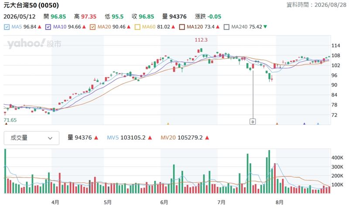This screenshot has height=209, width=349.
Task: Click the red up arrow beside MA120 73.4
Action: coord(218,27)
